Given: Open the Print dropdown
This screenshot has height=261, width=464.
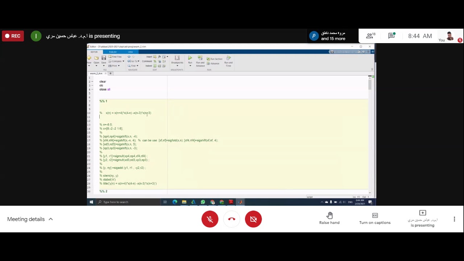Looking at the screenshot, I should (x=114, y=66).
